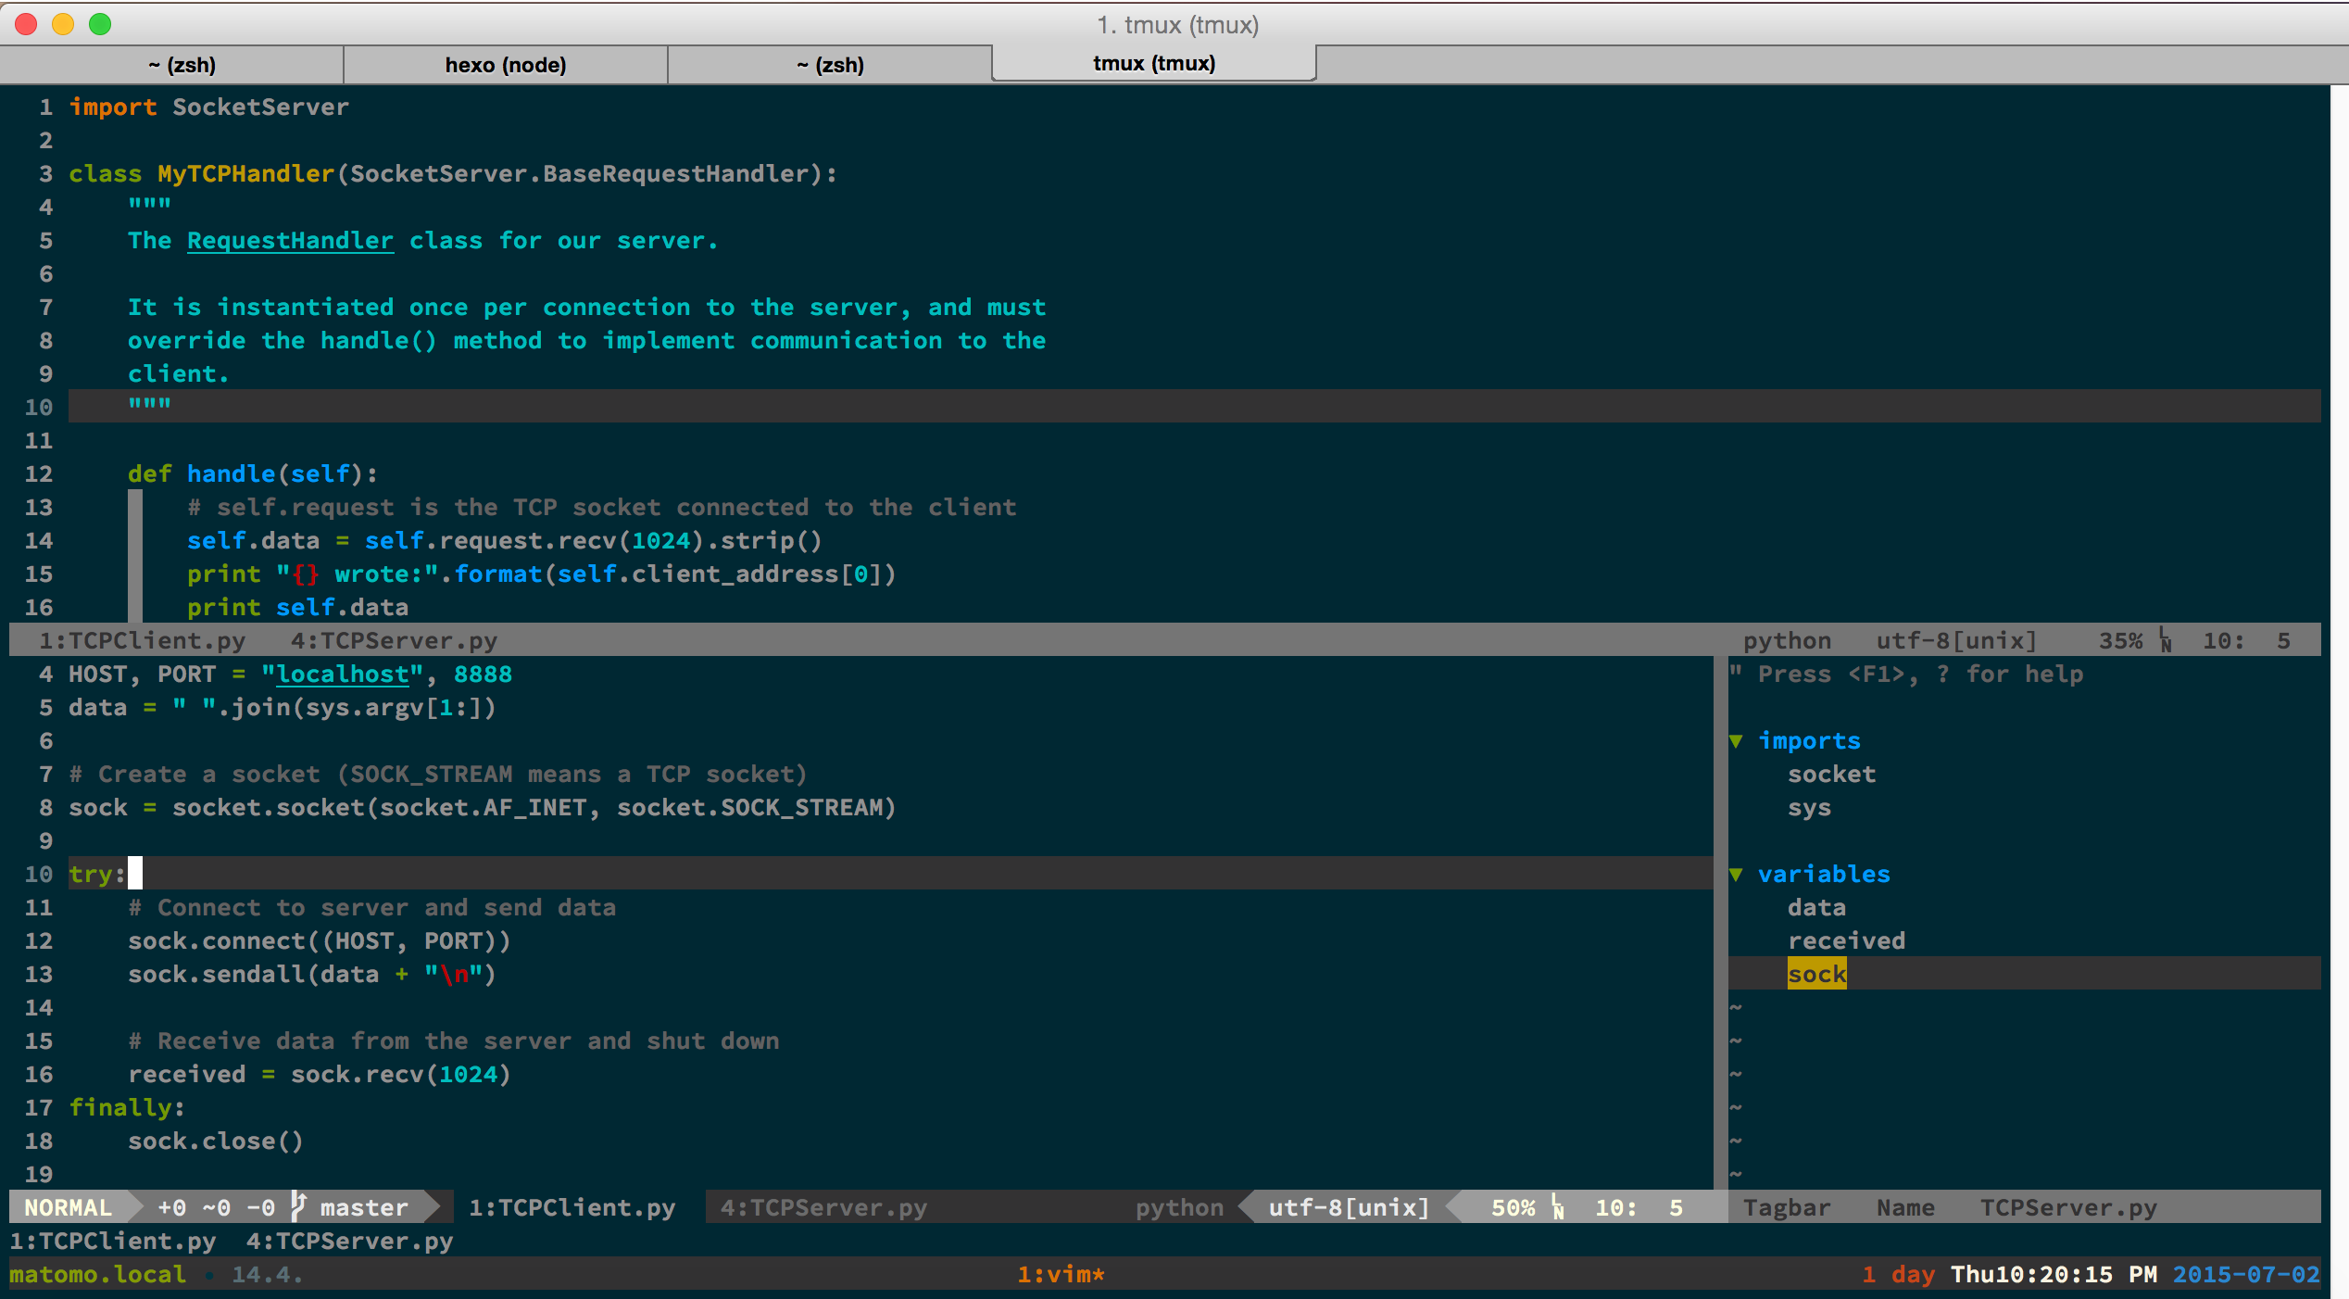Select the highlighted sock tag in Tagbar

point(1816,974)
